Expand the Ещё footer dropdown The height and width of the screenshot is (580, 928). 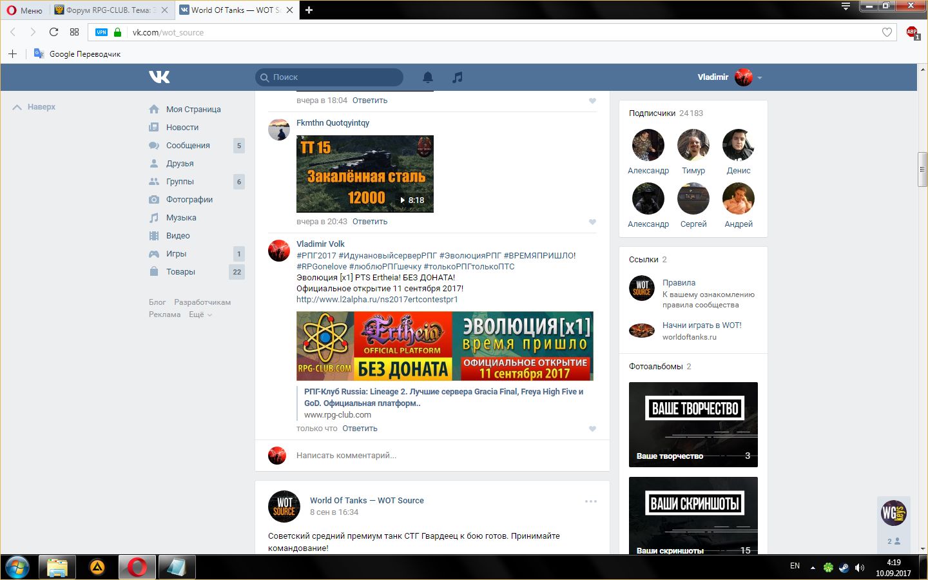[x=200, y=314]
